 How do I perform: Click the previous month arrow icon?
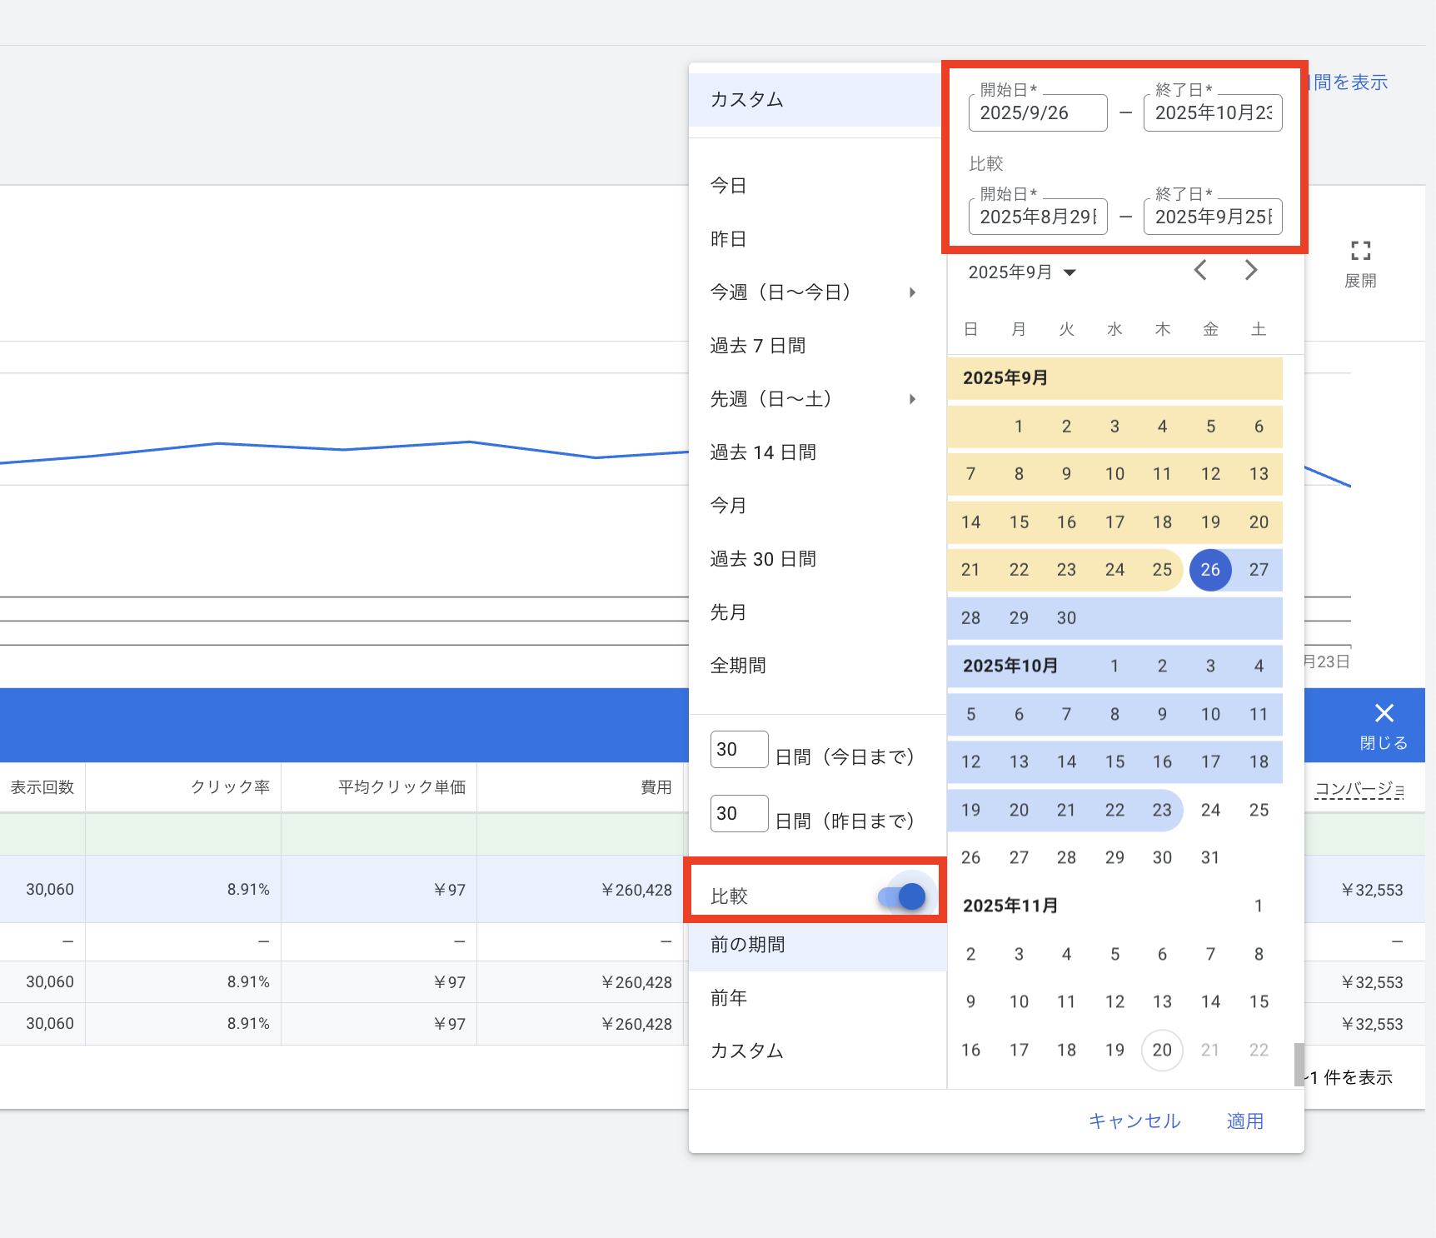1200,271
